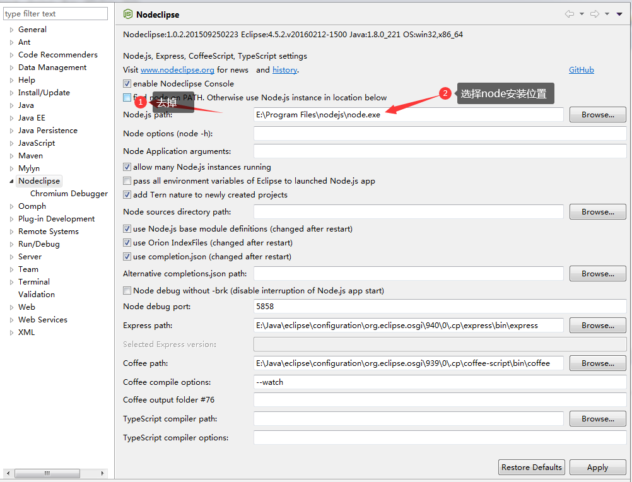Toggle use Node.js base module definitions
Image resolution: width=632 pixels, height=482 pixels.
coord(127,229)
